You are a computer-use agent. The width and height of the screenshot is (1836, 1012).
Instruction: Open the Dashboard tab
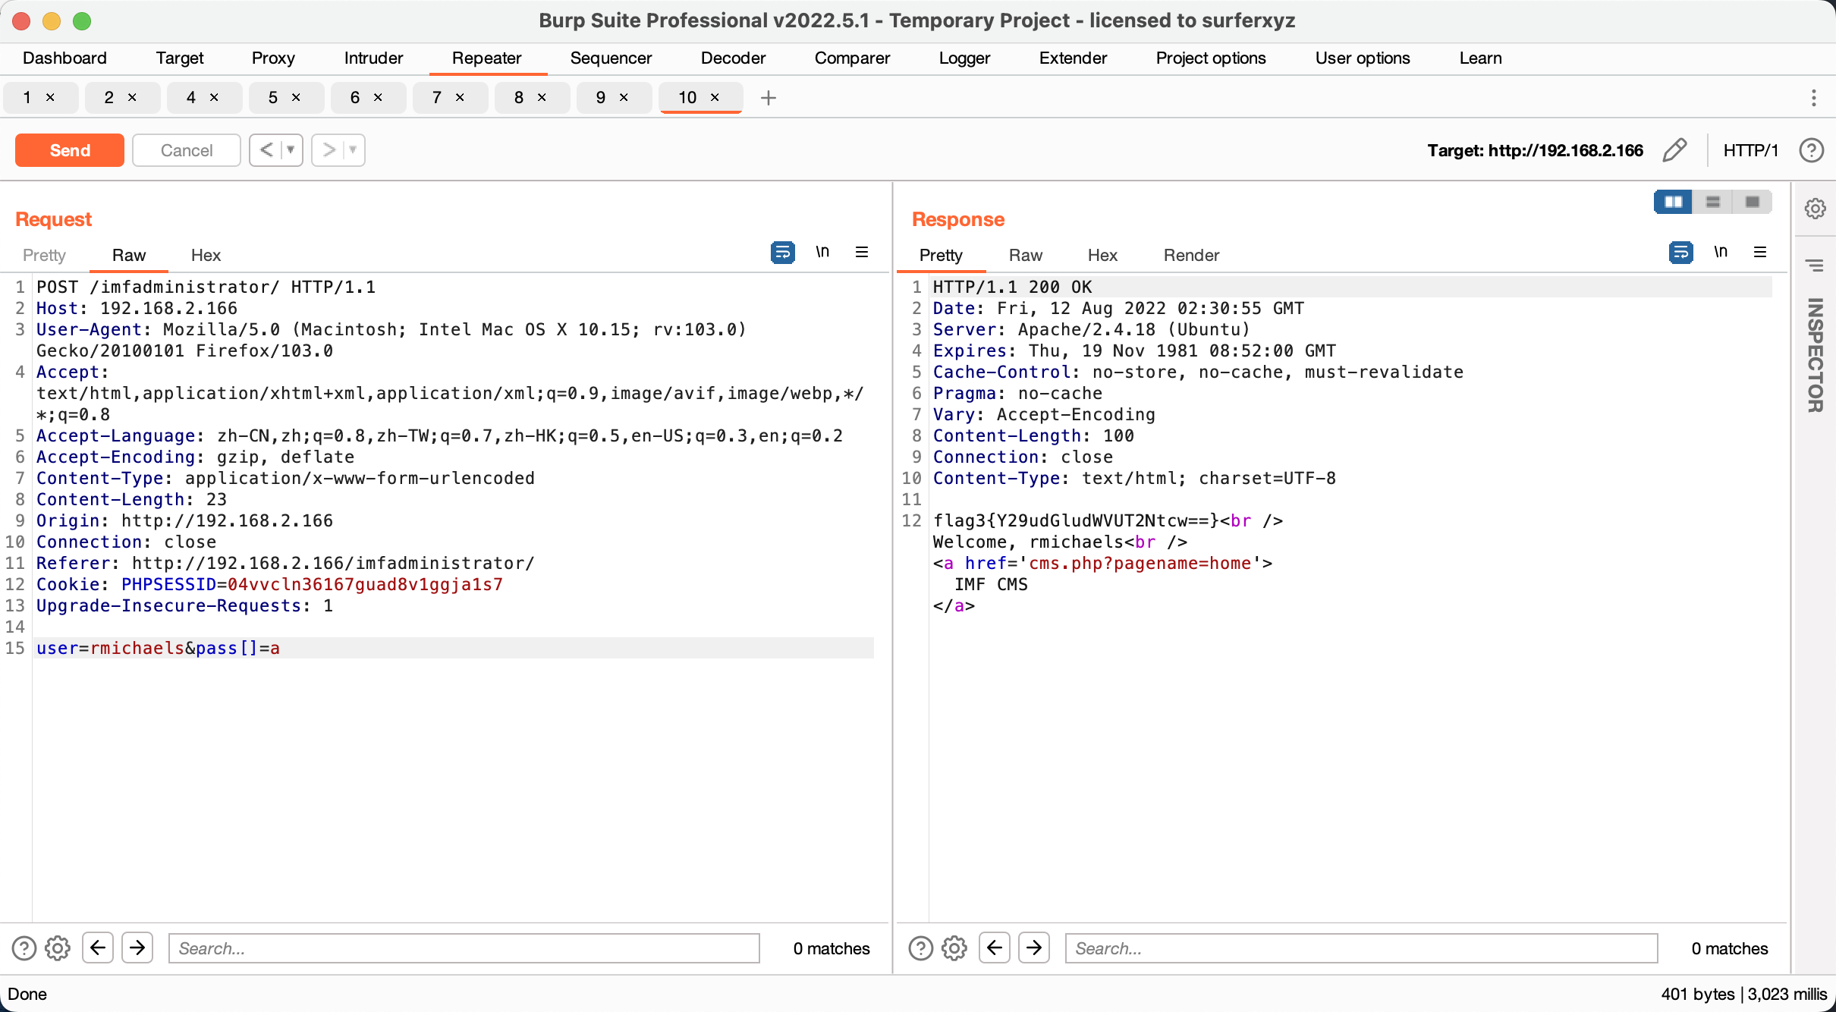coord(64,58)
